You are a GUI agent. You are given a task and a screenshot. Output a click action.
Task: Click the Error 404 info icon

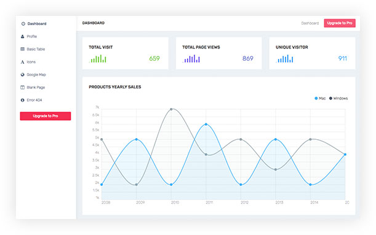22,100
